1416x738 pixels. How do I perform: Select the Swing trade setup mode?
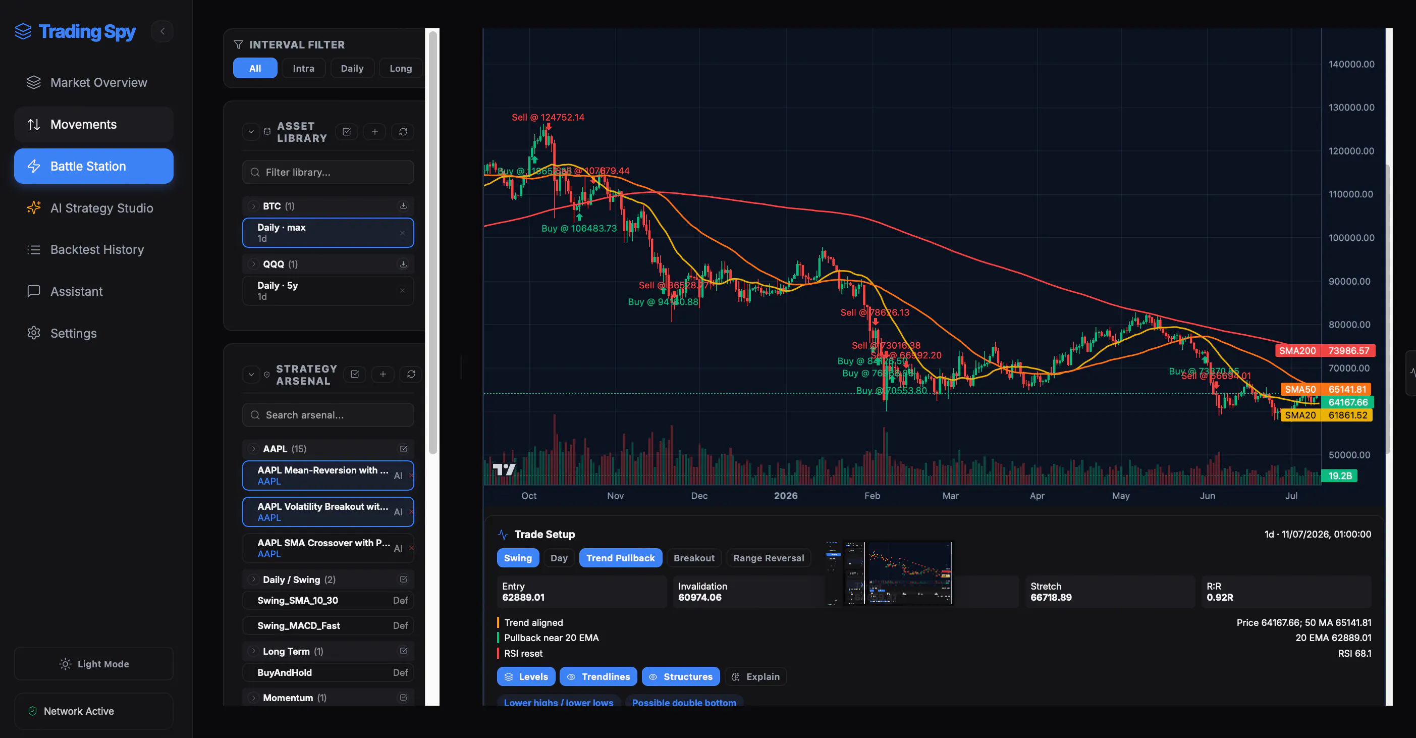(x=518, y=558)
